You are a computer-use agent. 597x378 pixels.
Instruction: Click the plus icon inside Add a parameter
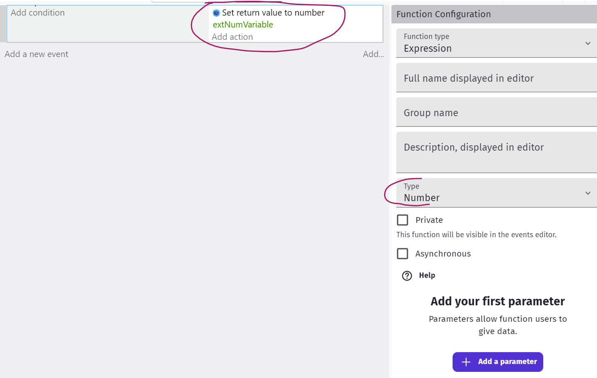pos(466,362)
